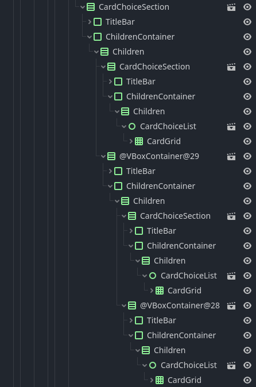Open scene icon of @VBoxContainer@28
This screenshot has width=256, height=387.
point(231,306)
